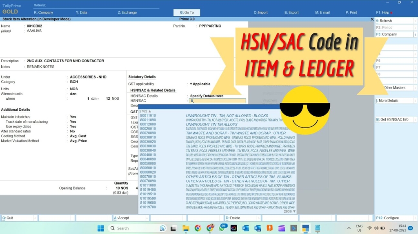The image size is (418, 234).
Task: Open the Wi-Fi network tray icon
Action: [x=369, y=228]
